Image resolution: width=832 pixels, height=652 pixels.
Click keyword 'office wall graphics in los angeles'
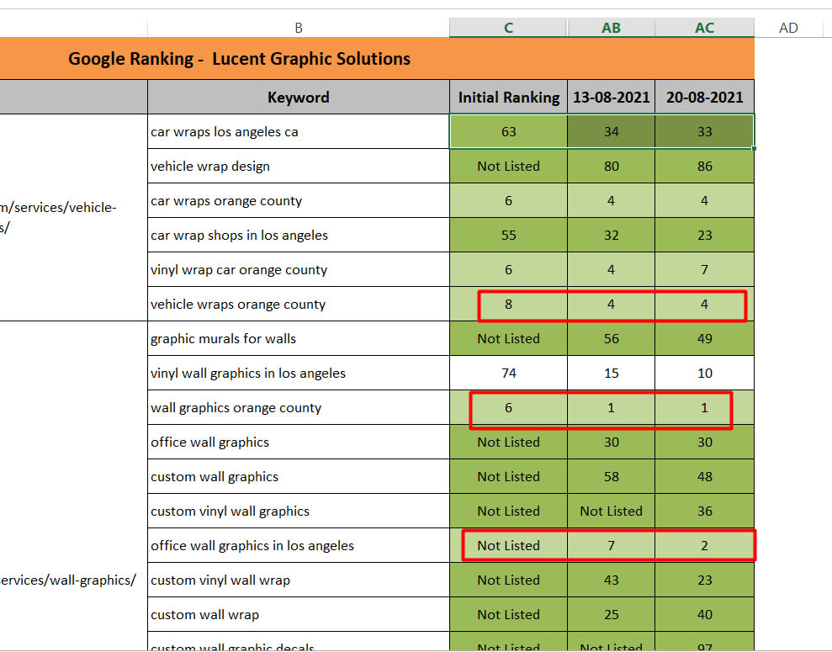tap(298, 545)
